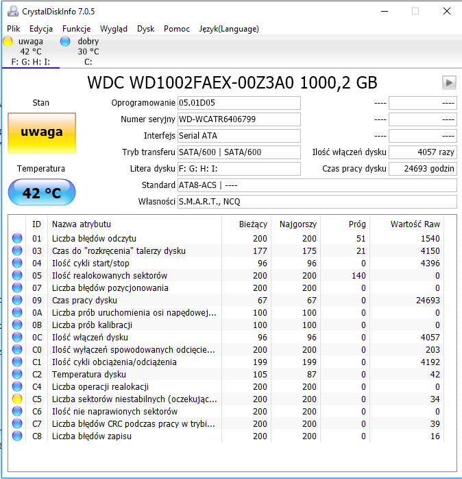Click the yellow uwaga status icon in disk bar
This screenshot has width=462, height=479.
[8, 41]
